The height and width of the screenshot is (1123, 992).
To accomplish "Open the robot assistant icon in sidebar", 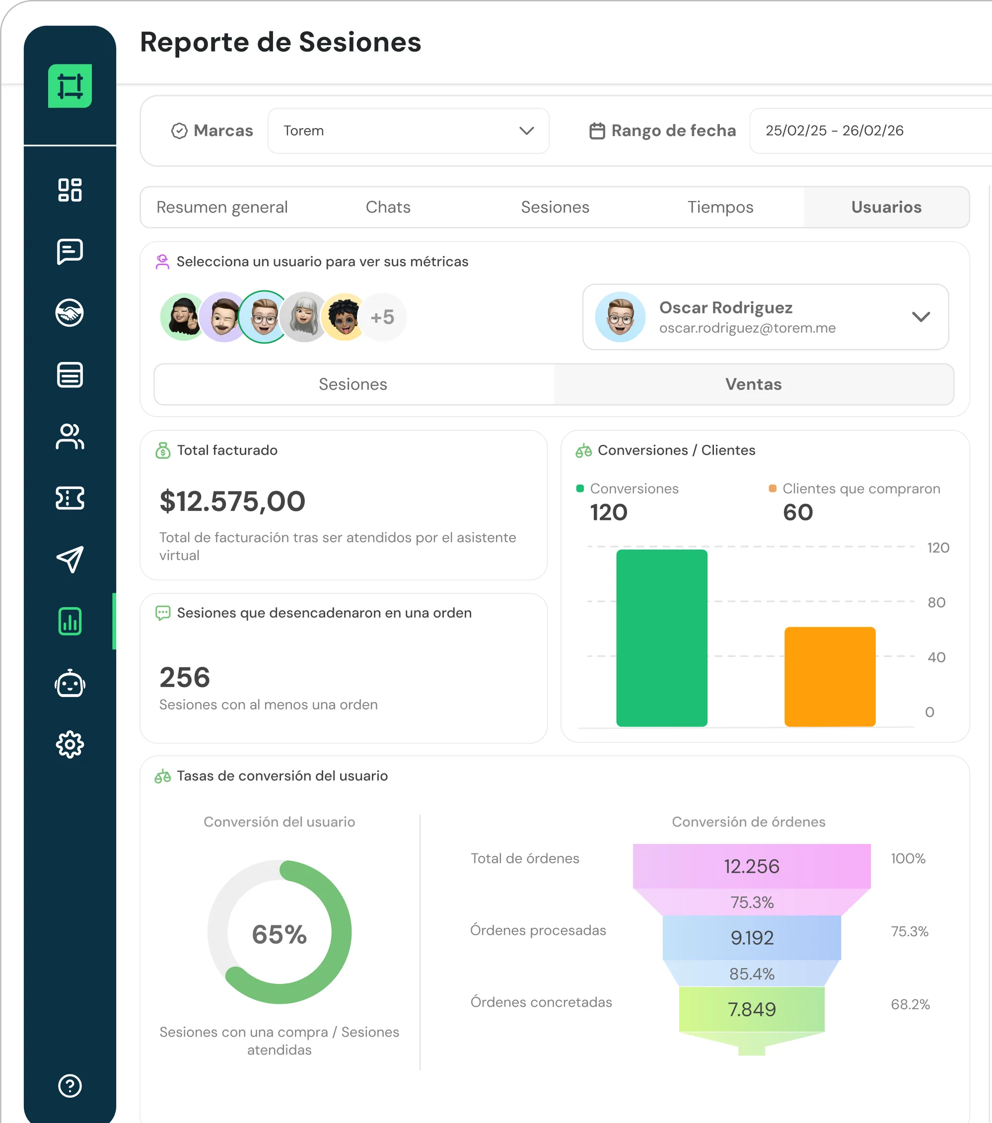I will point(70,684).
